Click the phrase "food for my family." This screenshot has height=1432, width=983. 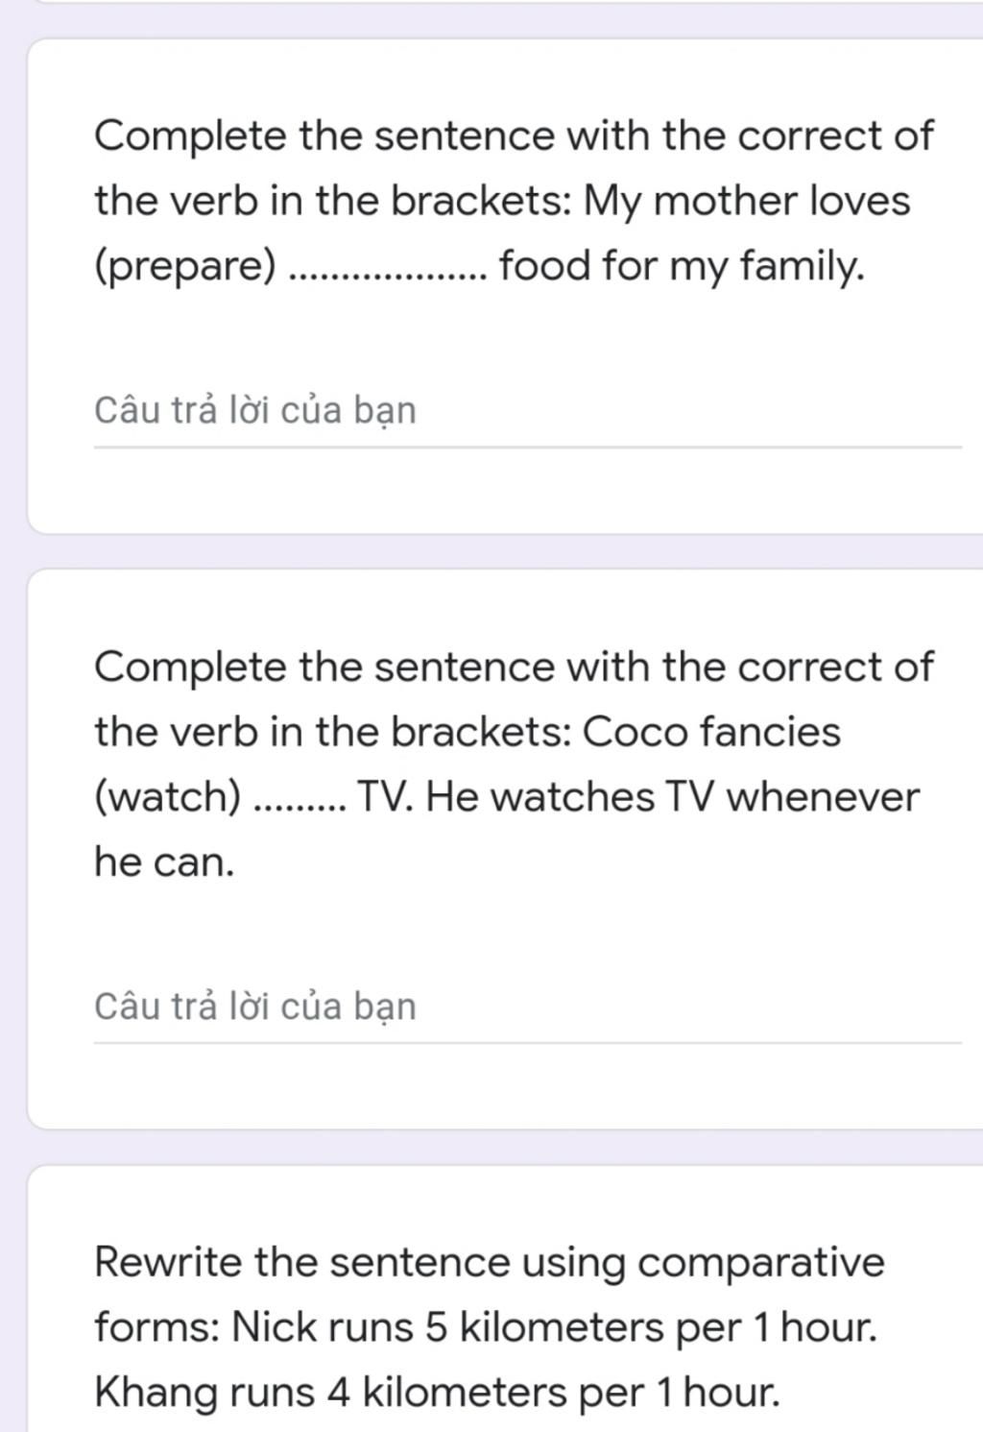pyautogui.click(x=682, y=267)
